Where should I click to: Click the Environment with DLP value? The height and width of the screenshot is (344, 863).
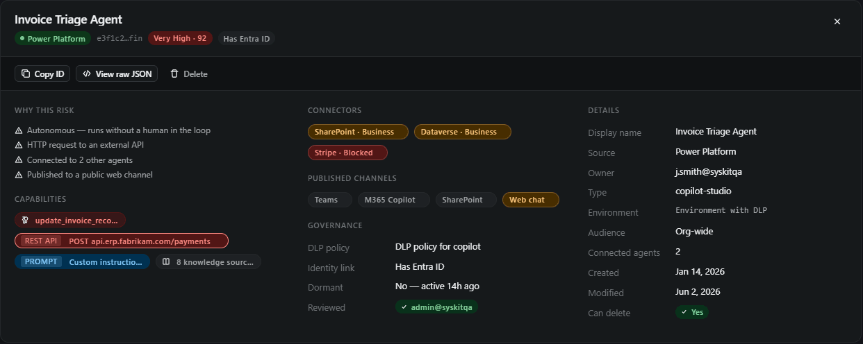721,210
